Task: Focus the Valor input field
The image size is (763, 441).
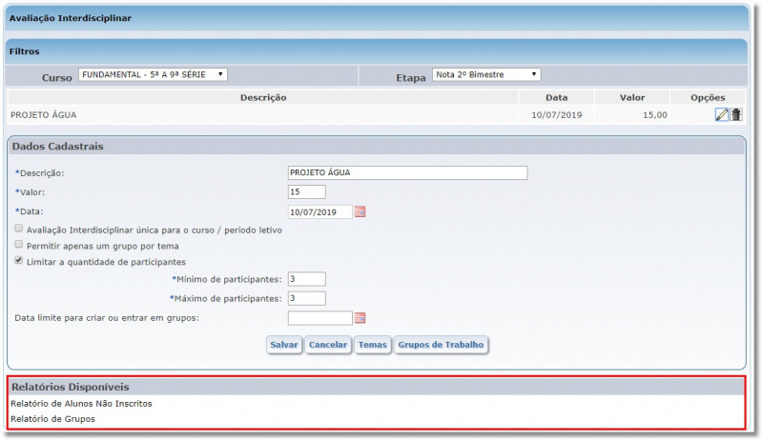Action: coord(306,192)
